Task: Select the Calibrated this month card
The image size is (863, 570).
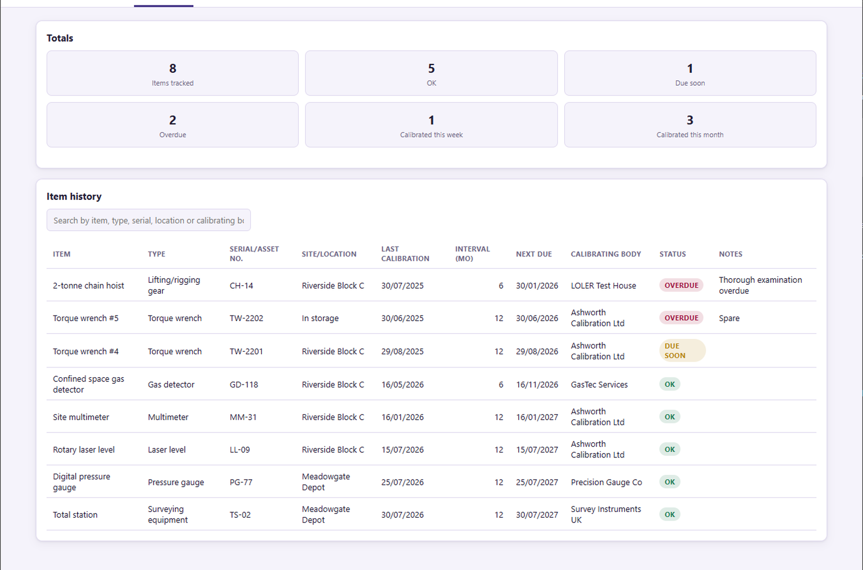Action: [x=690, y=125]
